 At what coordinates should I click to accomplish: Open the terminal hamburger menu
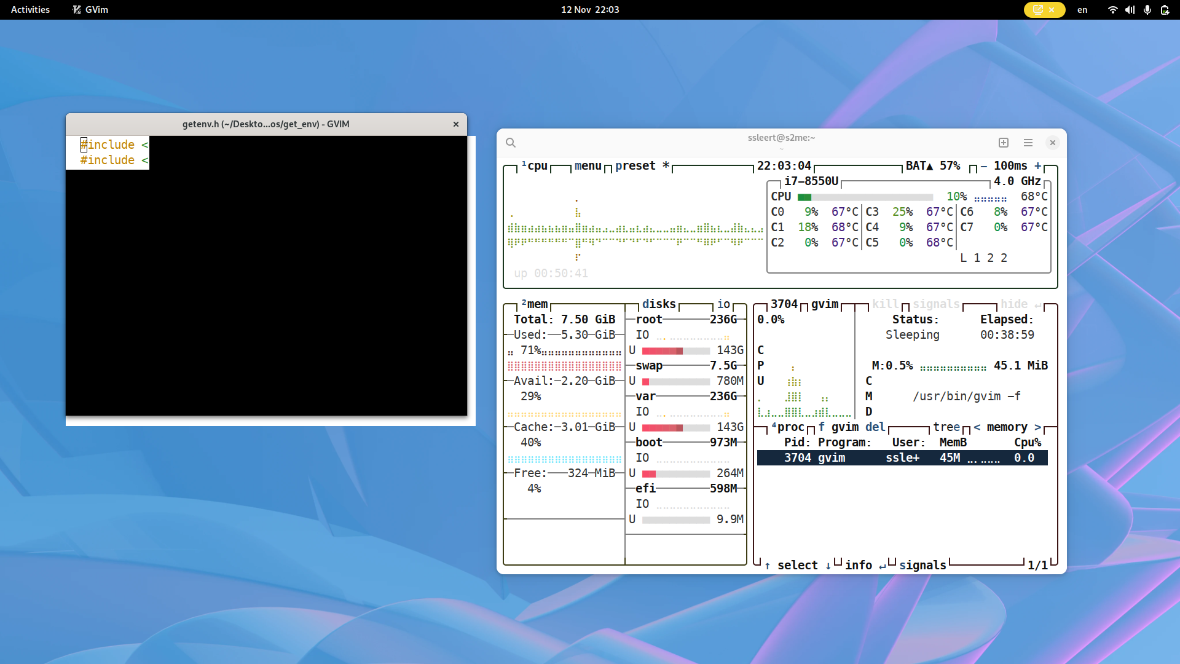[x=1028, y=143]
